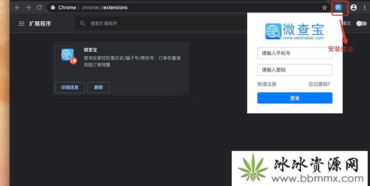Focus the 请输入手机号 phone field
The height and width of the screenshot is (186, 370).
point(295,53)
